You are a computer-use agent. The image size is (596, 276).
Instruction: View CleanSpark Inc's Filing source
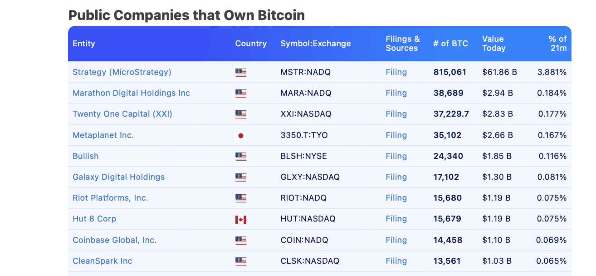[396, 261]
